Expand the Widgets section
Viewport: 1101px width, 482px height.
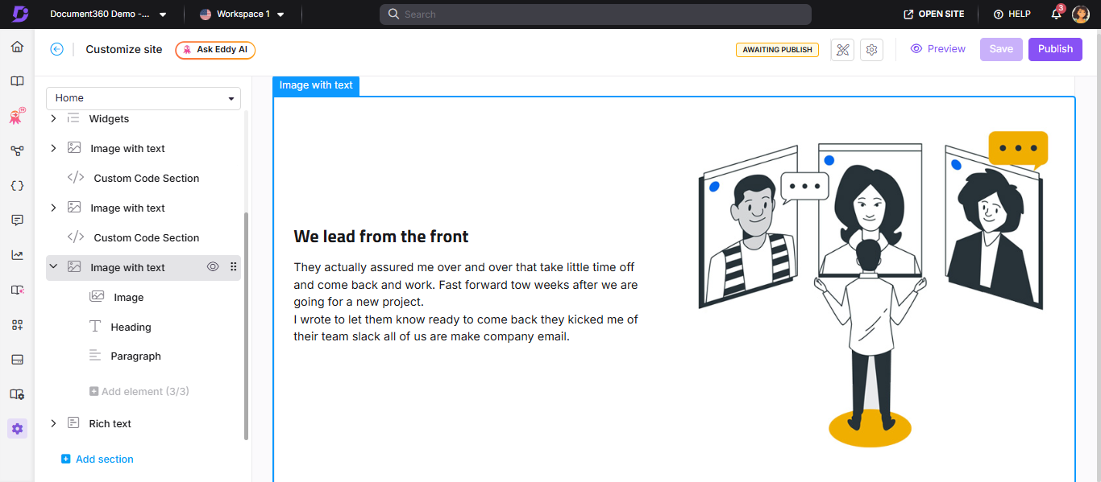(x=53, y=118)
